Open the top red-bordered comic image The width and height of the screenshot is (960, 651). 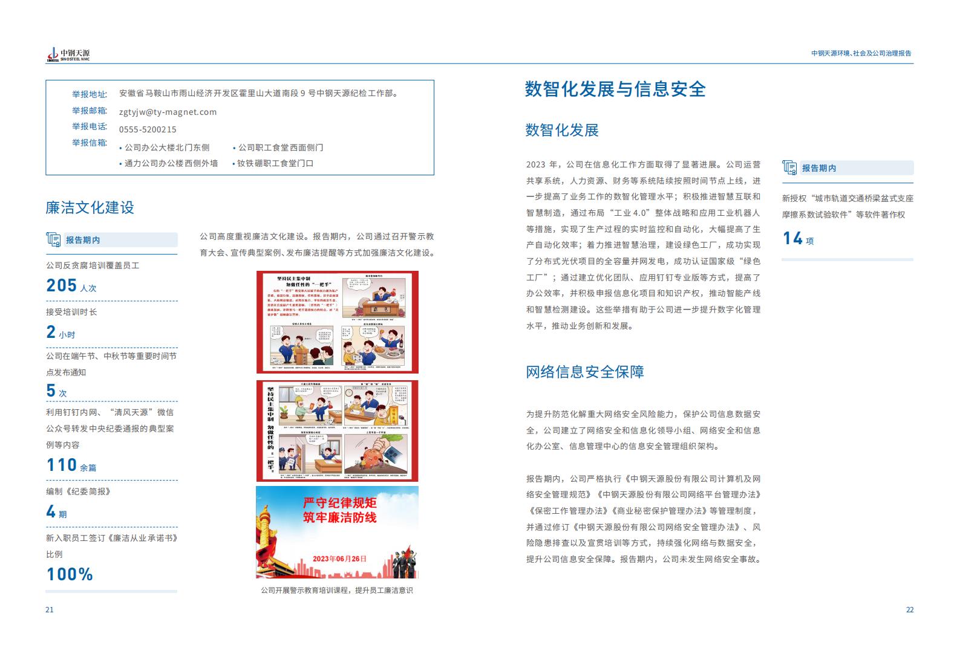pos(337,322)
